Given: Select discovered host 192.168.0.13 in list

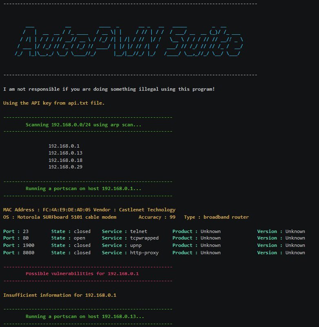Looking at the screenshot, I should tap(65, 153).
